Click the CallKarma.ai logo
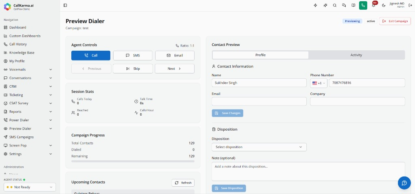This screenshot has height=194, width=415. 7,6
